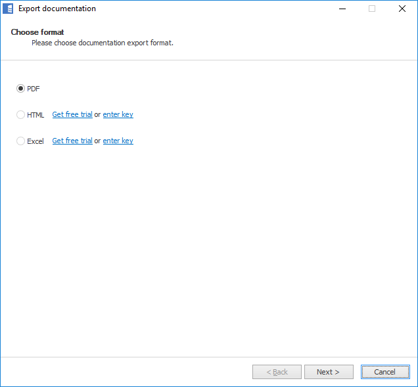Click the maximize window button
This screenshot has height=387, width=418.
[x=372, y=9]
